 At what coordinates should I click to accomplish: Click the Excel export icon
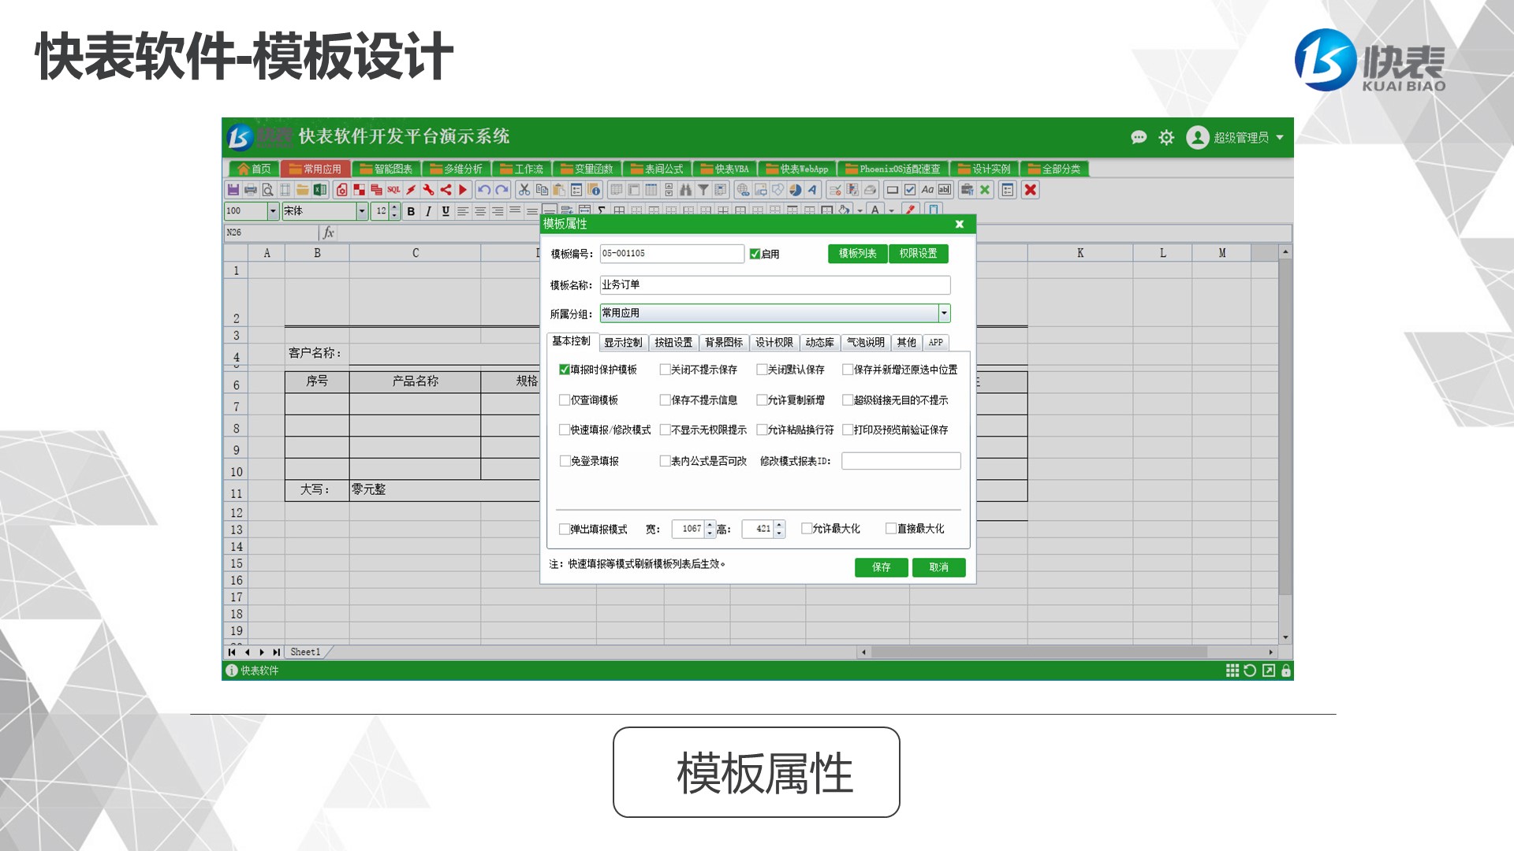[320, 190]
